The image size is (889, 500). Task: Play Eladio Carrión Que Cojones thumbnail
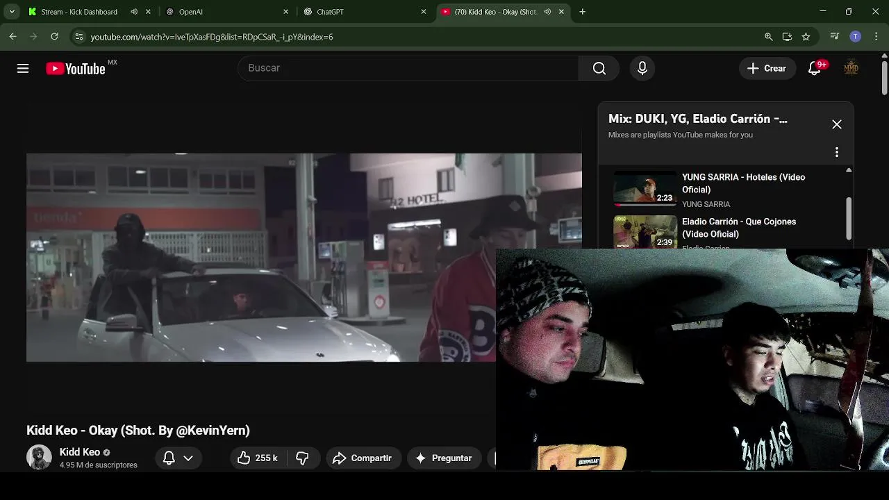pos(645,232)
